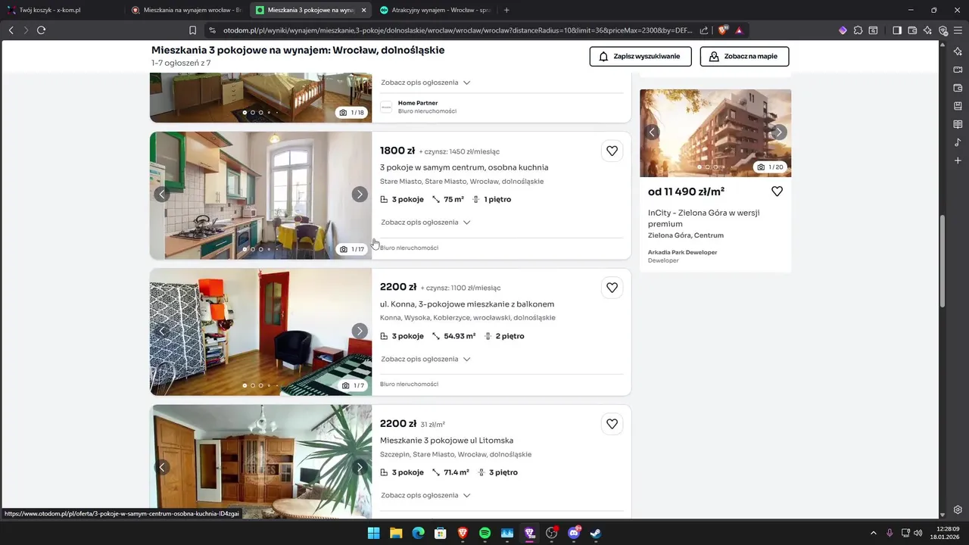Click the sidebar add plus icon

pyautogui.click(x=958, y=160)
